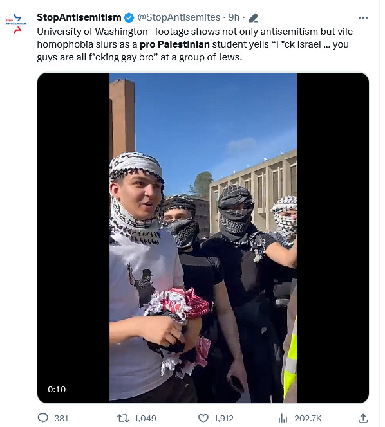Click the StopAntisemitism display name
385x427 pixels.
click(x=79, y=17)
